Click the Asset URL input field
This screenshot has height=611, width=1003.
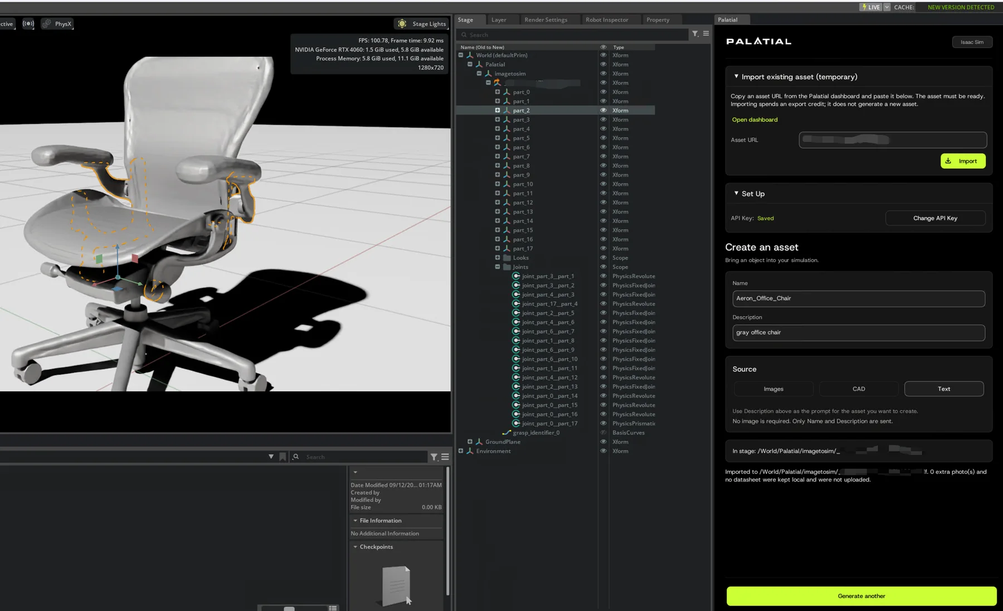pos(893,140)
